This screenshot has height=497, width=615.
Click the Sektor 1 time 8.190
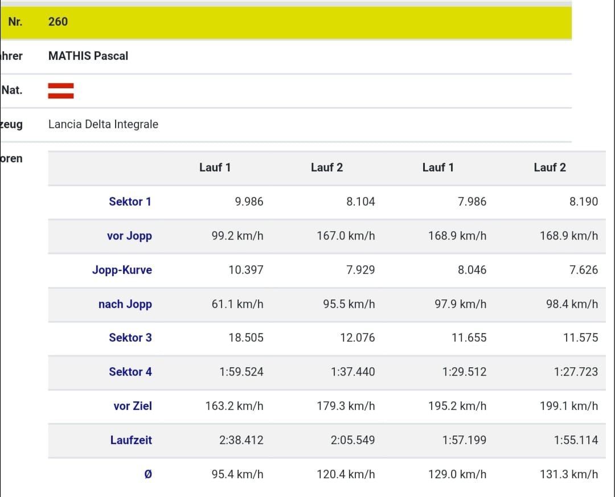click(x=584, y=202)
